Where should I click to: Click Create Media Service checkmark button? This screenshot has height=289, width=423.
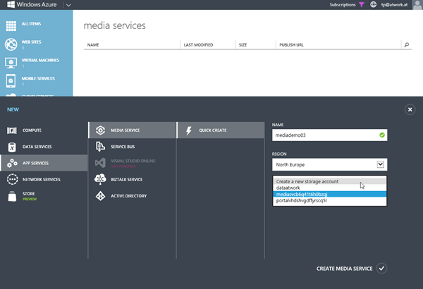point(381,268)
